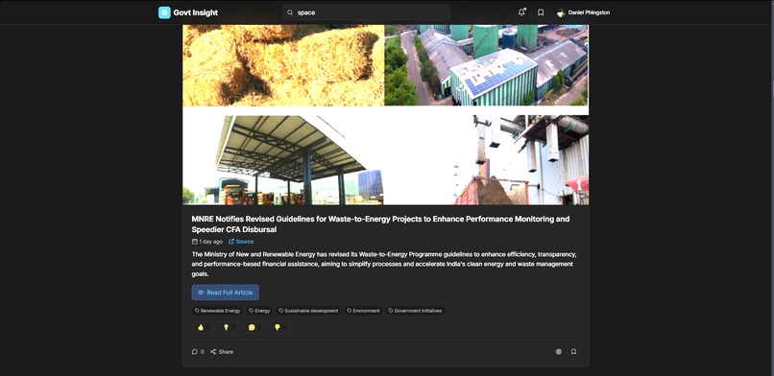Select the Government Initiatives tag
This screenshot has width=774, height=376.
pyautogui.click(x=415, y=311)
